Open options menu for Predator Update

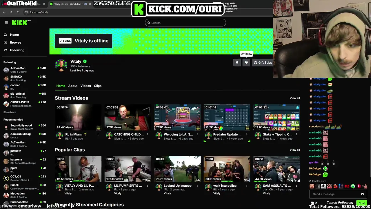[247, 134]
